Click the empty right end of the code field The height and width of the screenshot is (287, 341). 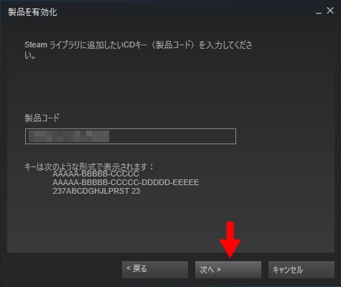(172, 136)
